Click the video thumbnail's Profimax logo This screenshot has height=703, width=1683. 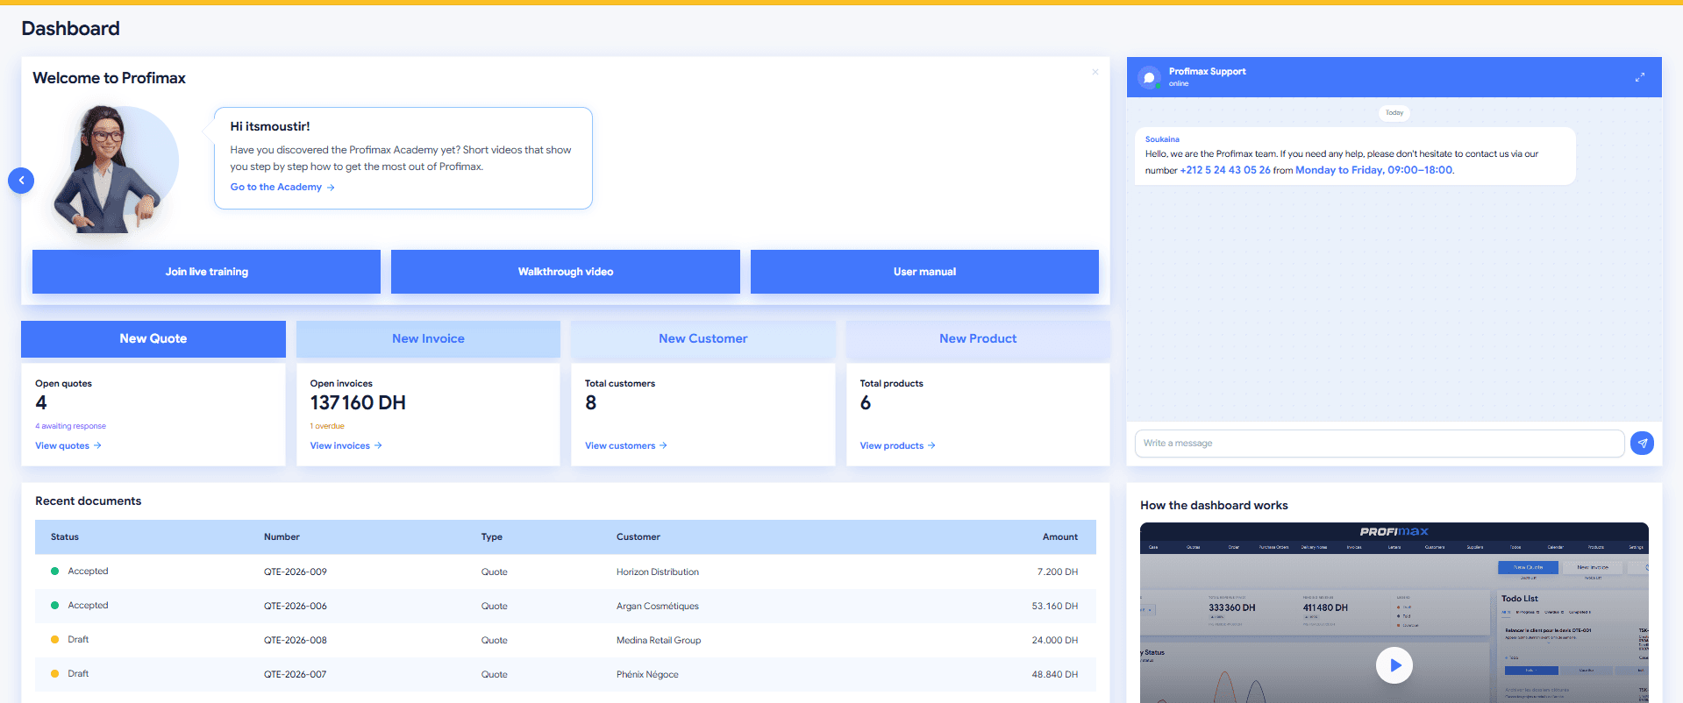(1394, 531)
